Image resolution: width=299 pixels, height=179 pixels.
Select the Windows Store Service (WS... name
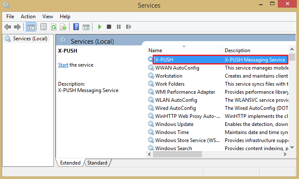point(187,140)
